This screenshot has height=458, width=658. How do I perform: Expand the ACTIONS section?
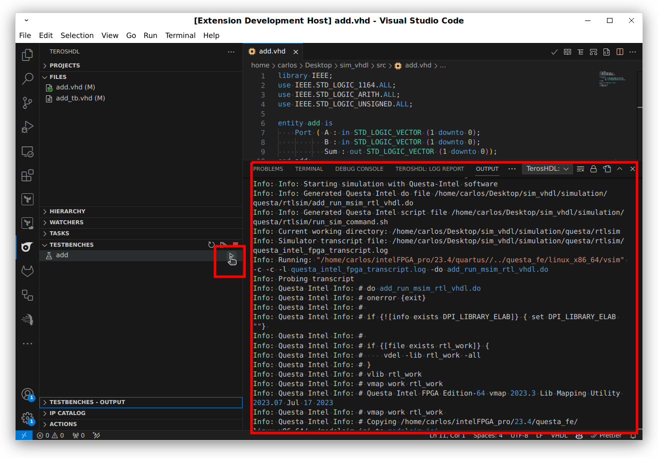pos(141,424)
